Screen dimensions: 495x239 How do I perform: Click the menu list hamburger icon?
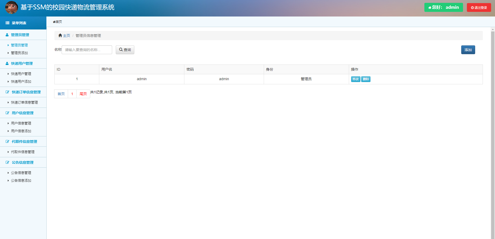pyautogui.click(x=7, y=23)
